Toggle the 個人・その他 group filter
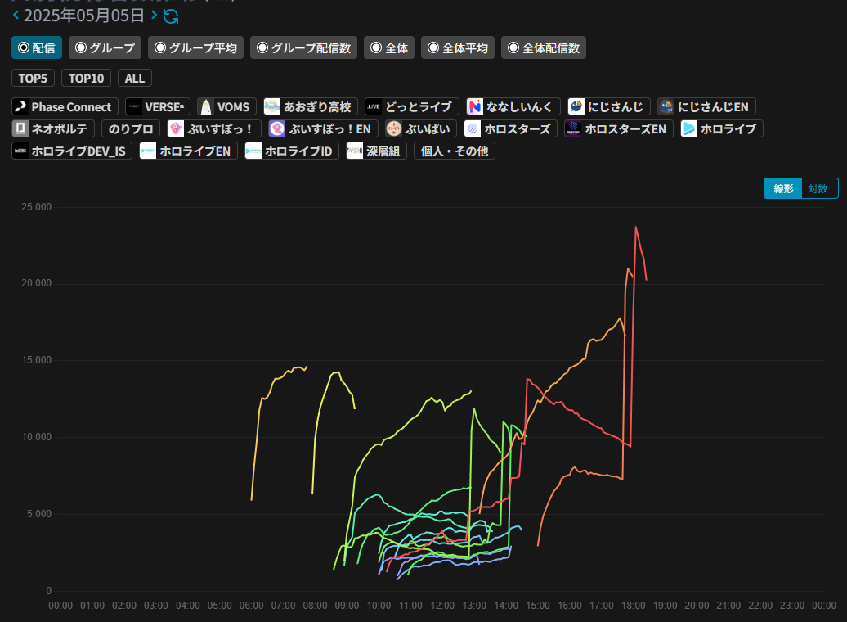Viewport: 847px width, 622px height. pyautogui.click(x=455, y=151)
